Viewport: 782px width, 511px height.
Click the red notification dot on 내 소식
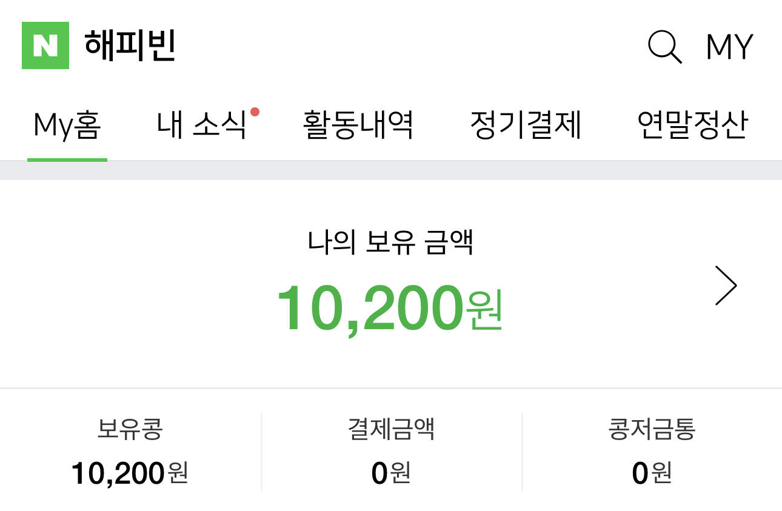pyautogui.click(x=255, y=112)
